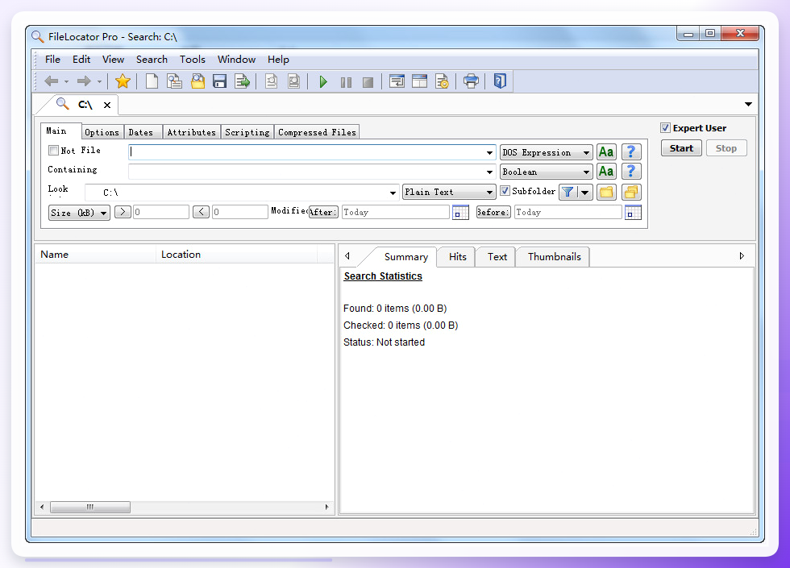Toggle the Modified After button

(323, 212)
